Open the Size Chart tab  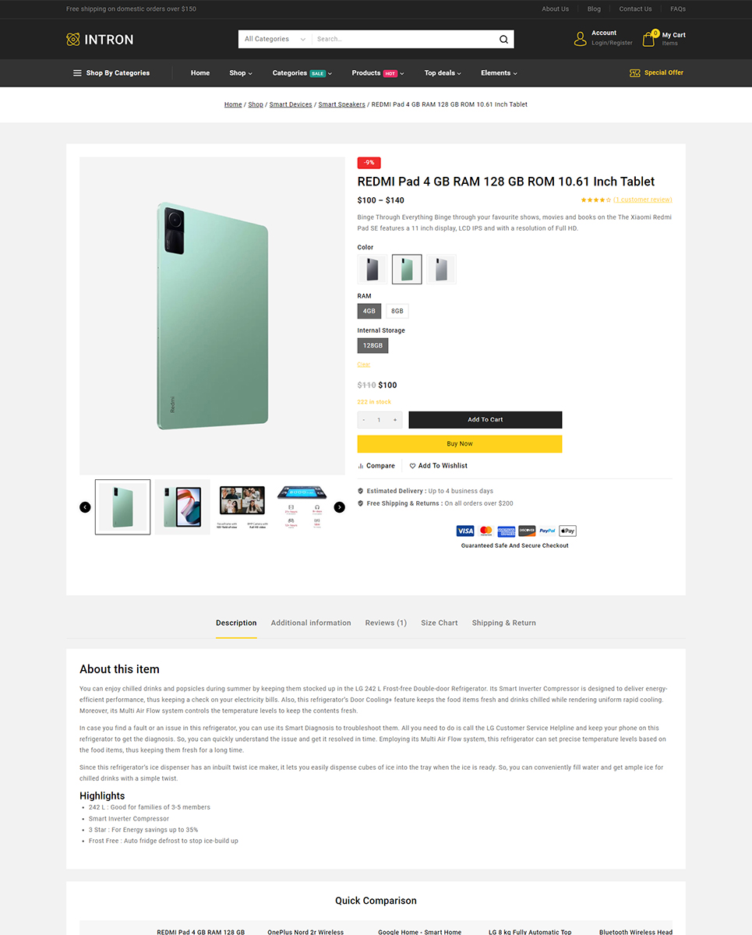(x=440, y=623)
